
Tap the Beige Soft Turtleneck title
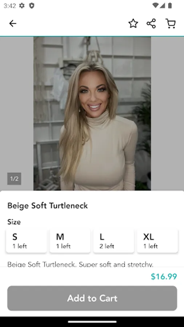pyautogui.click(x=48, y=206)
